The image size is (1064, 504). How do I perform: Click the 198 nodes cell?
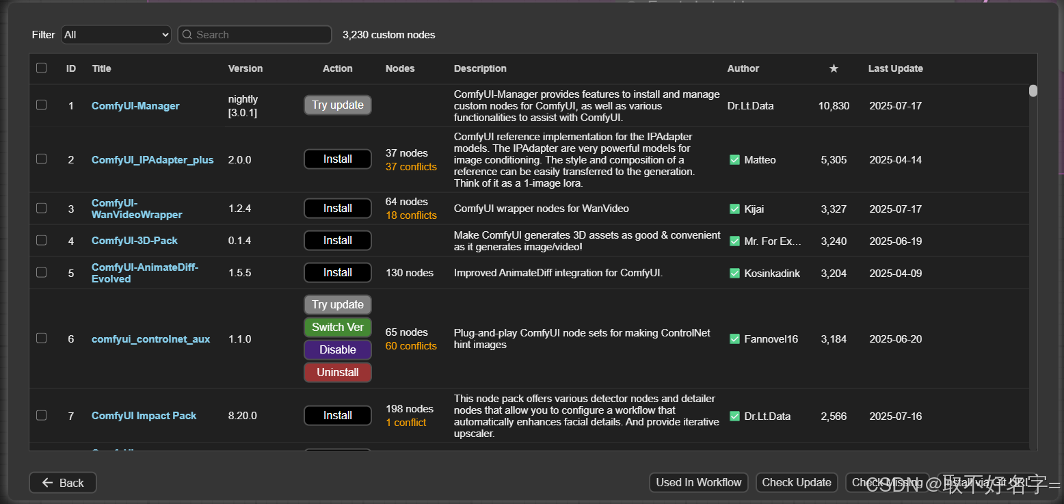pos(410,409)
